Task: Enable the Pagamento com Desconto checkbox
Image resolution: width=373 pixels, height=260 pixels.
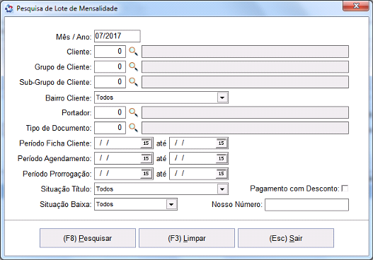Action: coord(345,189)
